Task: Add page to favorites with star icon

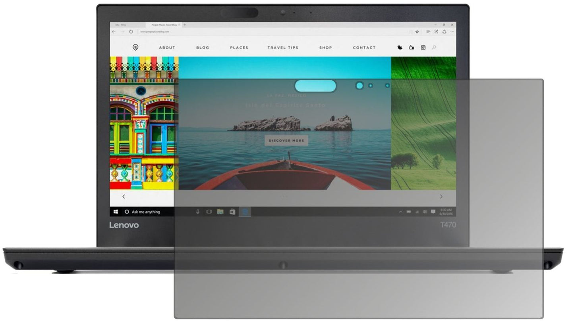Action: [417, 32]
